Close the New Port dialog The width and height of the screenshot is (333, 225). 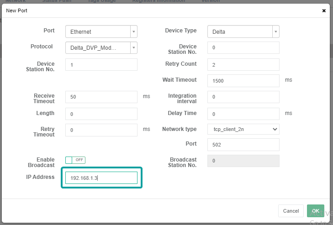(x=324, y=10)
